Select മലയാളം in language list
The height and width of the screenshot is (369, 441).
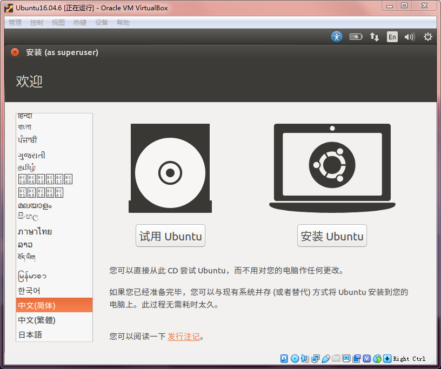[54, 206]
